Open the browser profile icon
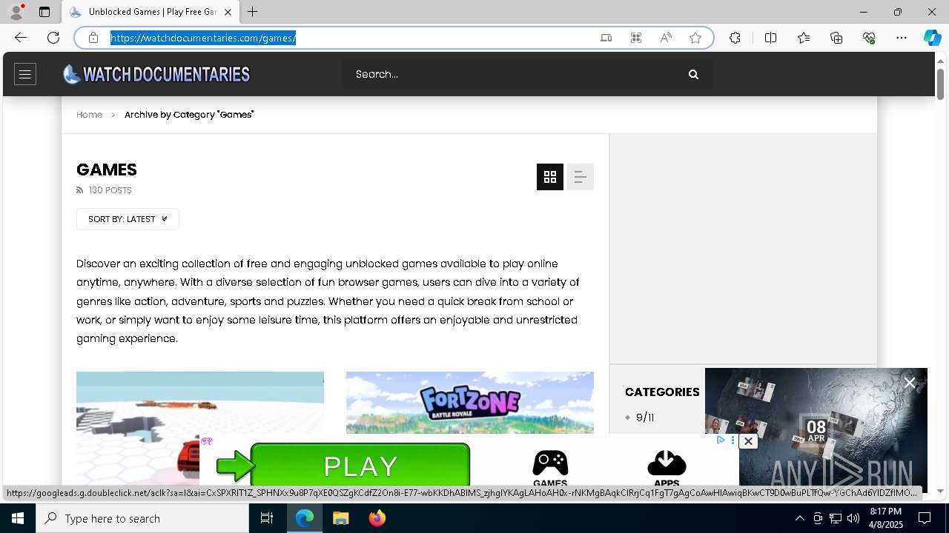 pos(16,12)
